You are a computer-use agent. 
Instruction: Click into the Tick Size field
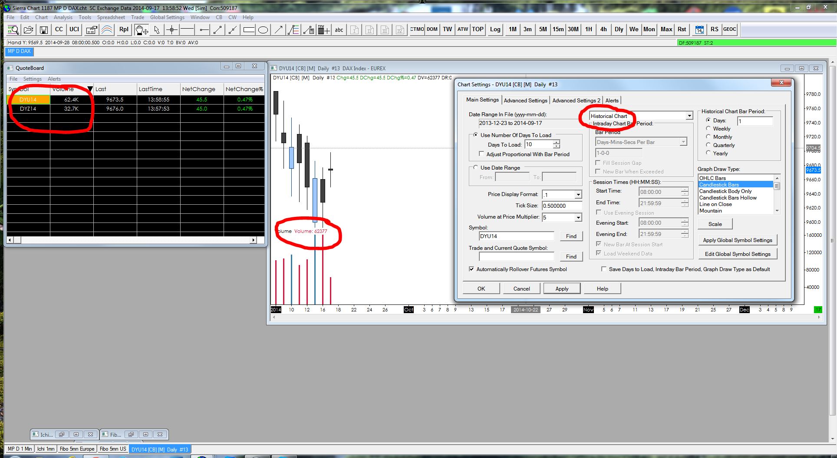point(561,206)
